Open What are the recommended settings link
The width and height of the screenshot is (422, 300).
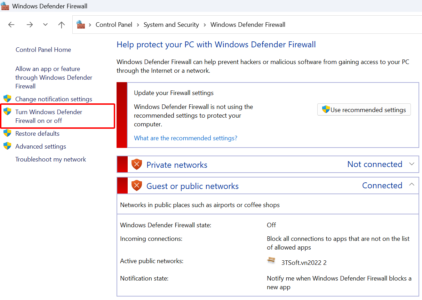185,138
